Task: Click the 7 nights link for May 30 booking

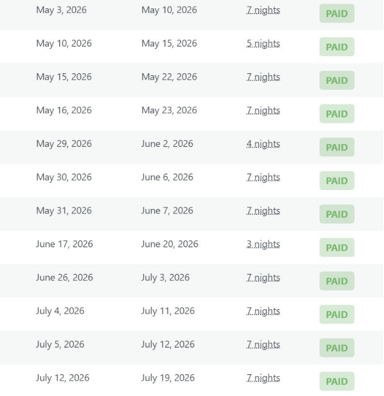Action: click(x=263, y=177)
